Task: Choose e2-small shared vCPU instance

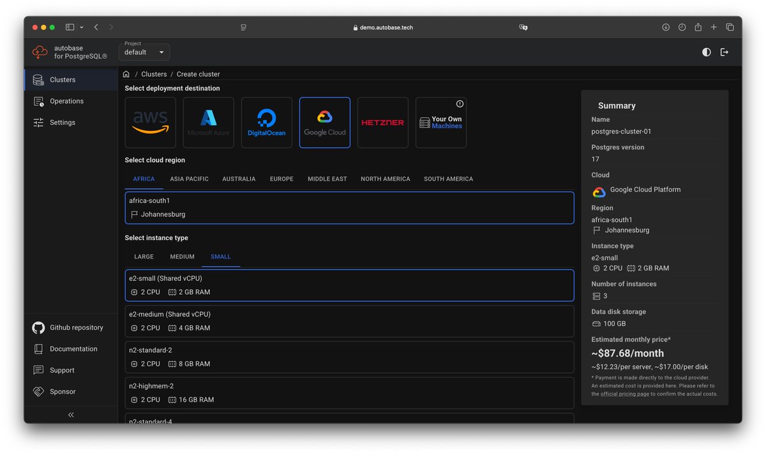Action: (349, 285)
